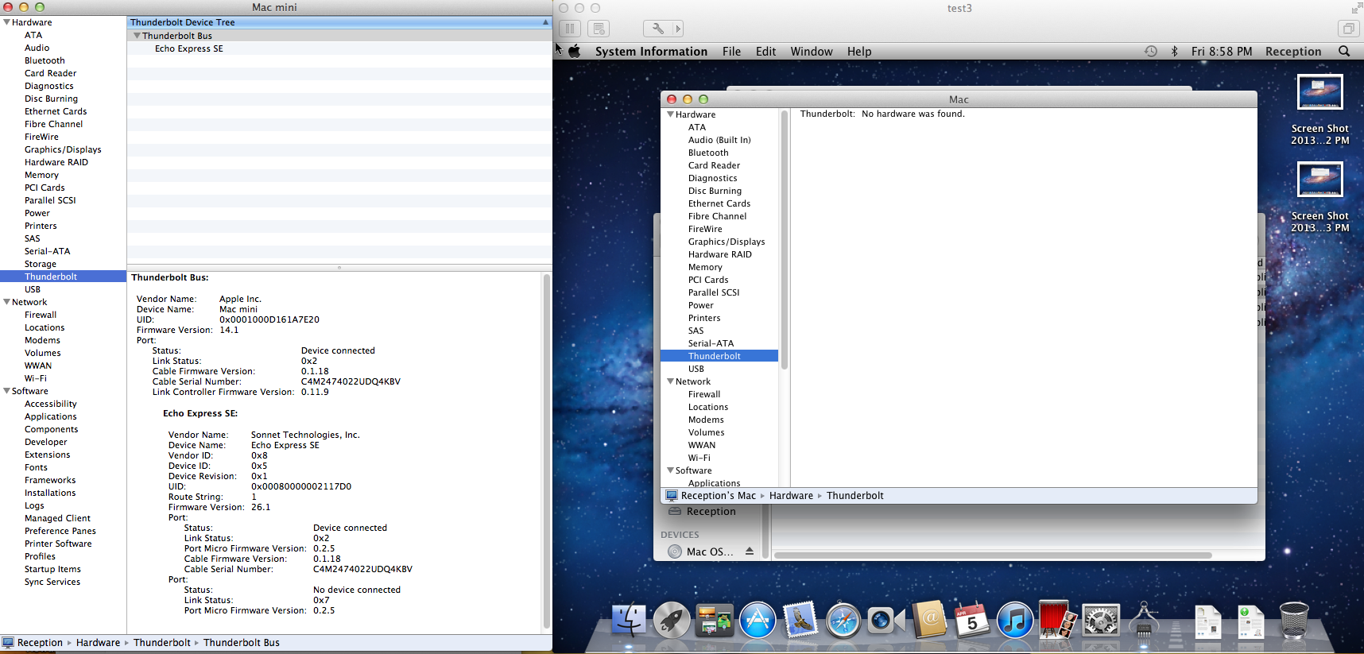Collapse the Thunderbolt Bus tree row
1364x654 pixels.
pyautogui.click(x=137, y=36)
